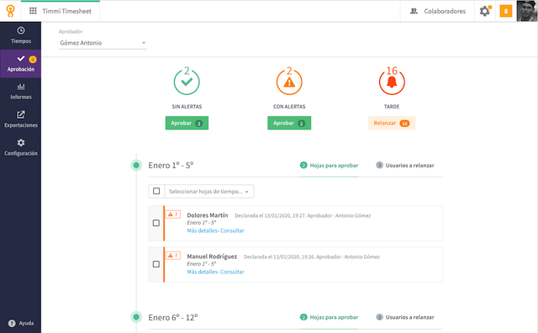Click the Relanzar 16 button
Screen dimensions: 538x333
[x=392, y=124]
